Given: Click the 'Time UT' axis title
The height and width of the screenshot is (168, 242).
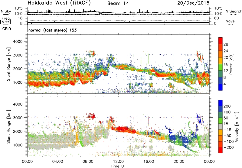Looking at the screenshot, I should [x=118, y=166].
